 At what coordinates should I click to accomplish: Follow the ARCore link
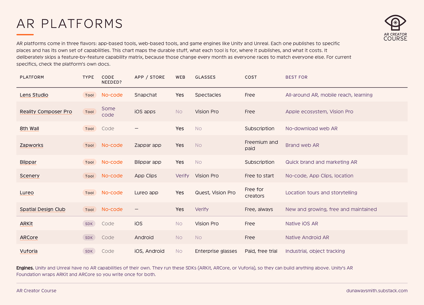point(29,238)
